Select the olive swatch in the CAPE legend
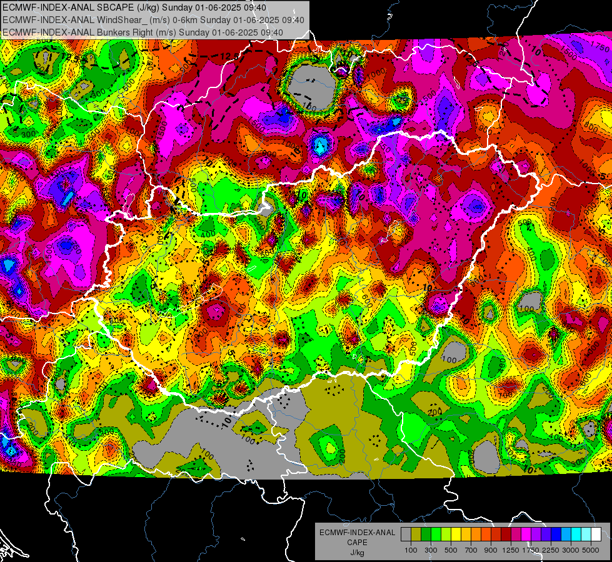 (416, 535)
